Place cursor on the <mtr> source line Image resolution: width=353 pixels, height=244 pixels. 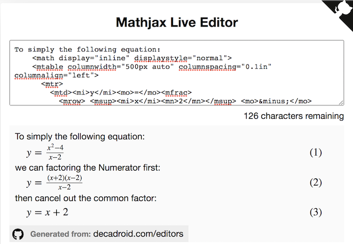[52, 84]
